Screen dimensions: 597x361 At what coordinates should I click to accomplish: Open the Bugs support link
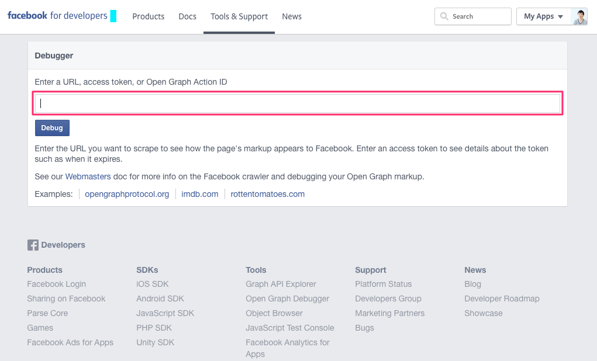[364, 328]
